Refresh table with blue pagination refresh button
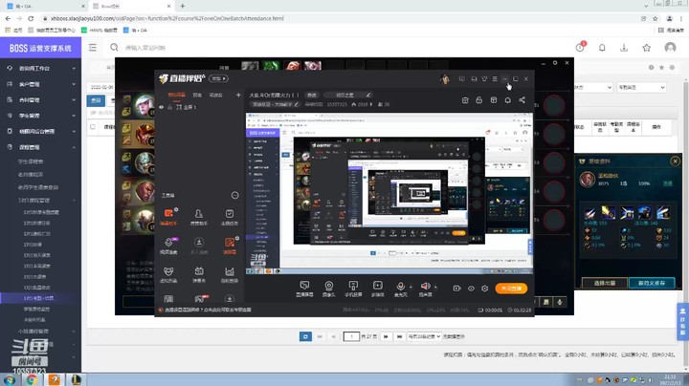 pos(305,336)
